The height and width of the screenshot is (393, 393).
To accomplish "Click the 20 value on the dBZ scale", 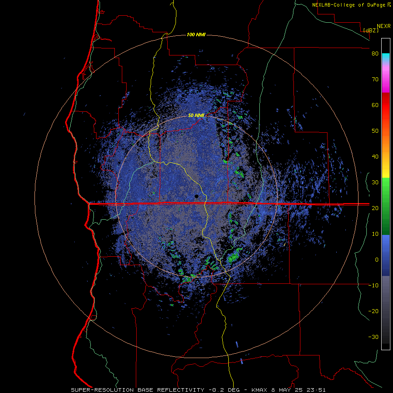I will (x=375, y=208).
